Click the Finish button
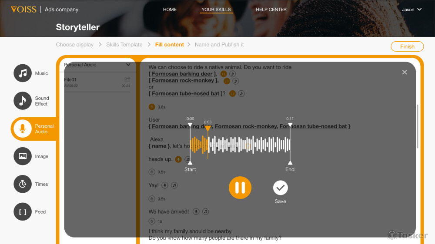 click(x=407, y=46)
